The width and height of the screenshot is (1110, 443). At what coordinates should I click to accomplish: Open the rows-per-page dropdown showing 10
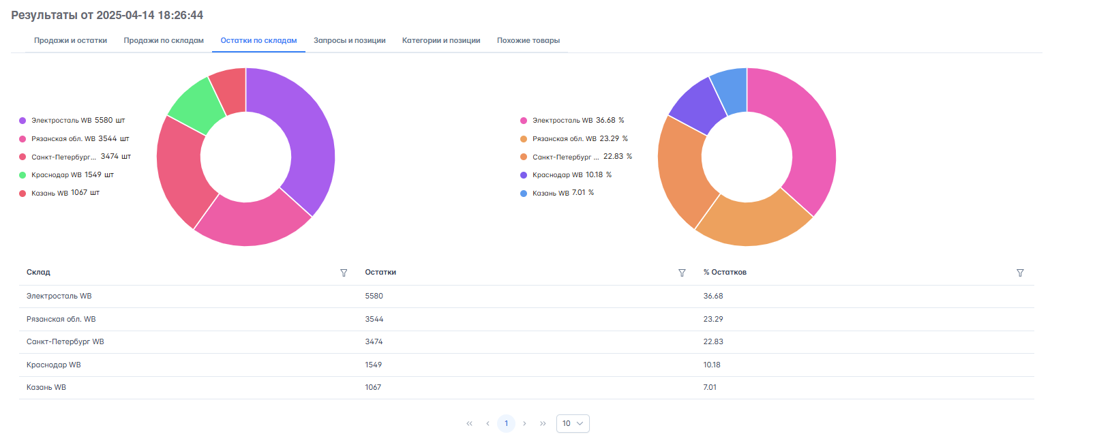[x=573, y=423]
